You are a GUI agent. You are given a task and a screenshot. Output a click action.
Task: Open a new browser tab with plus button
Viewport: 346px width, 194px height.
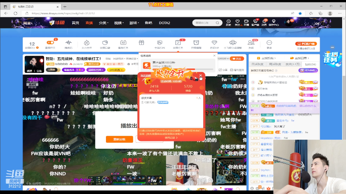[x=65, y=7]
